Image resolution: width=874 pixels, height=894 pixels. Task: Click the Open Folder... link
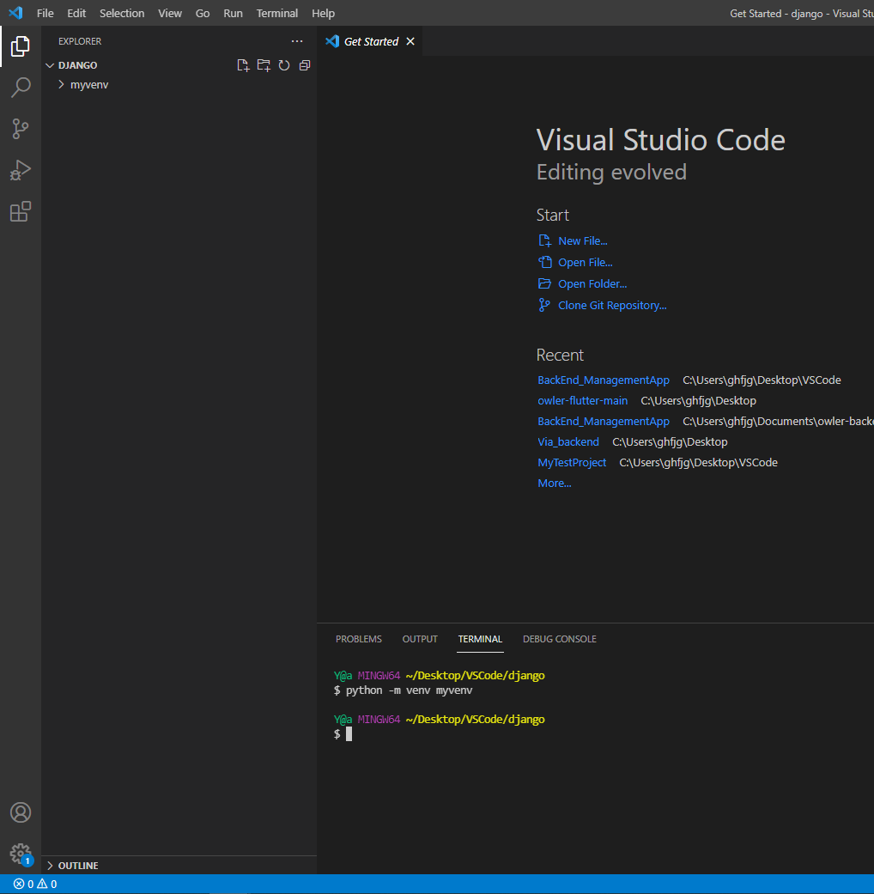pos(592,284)
